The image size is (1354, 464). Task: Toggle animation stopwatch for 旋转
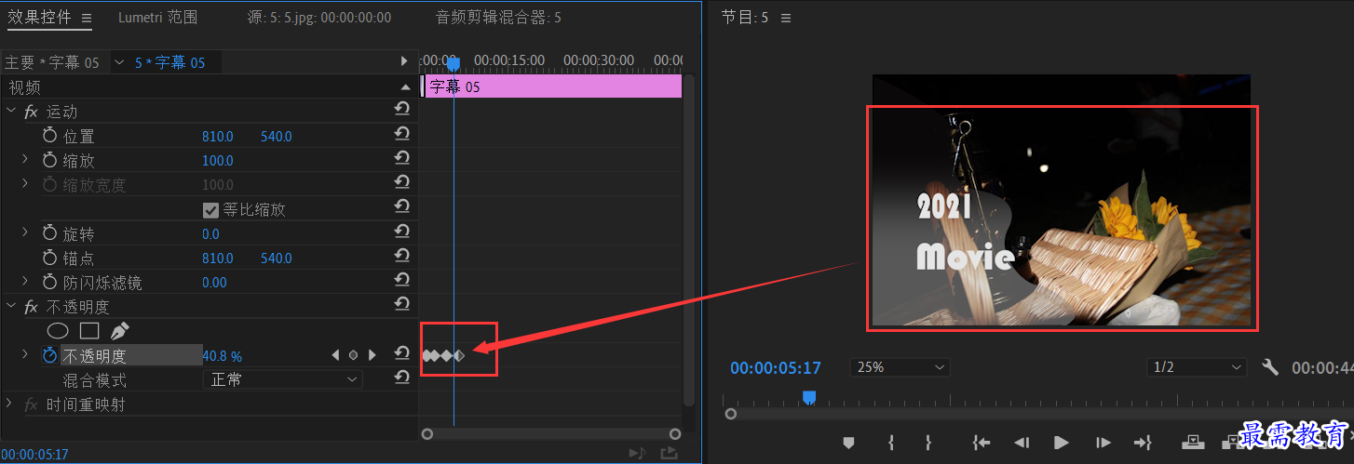(x=50, y=233)
